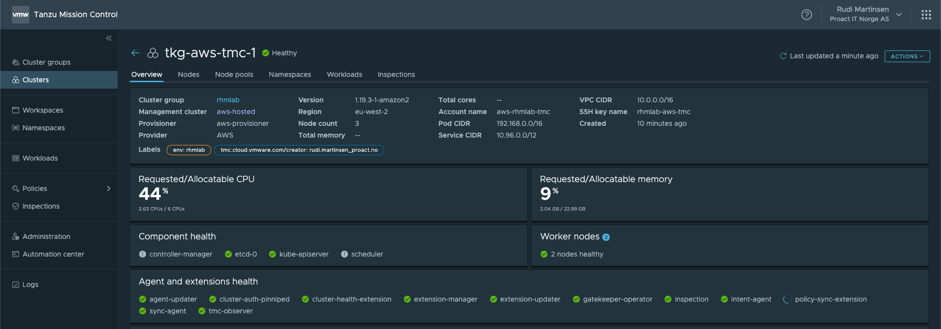Click the cluster-health-extension check icon
This screenshot has width=941, height=329.
coord(305,299)
